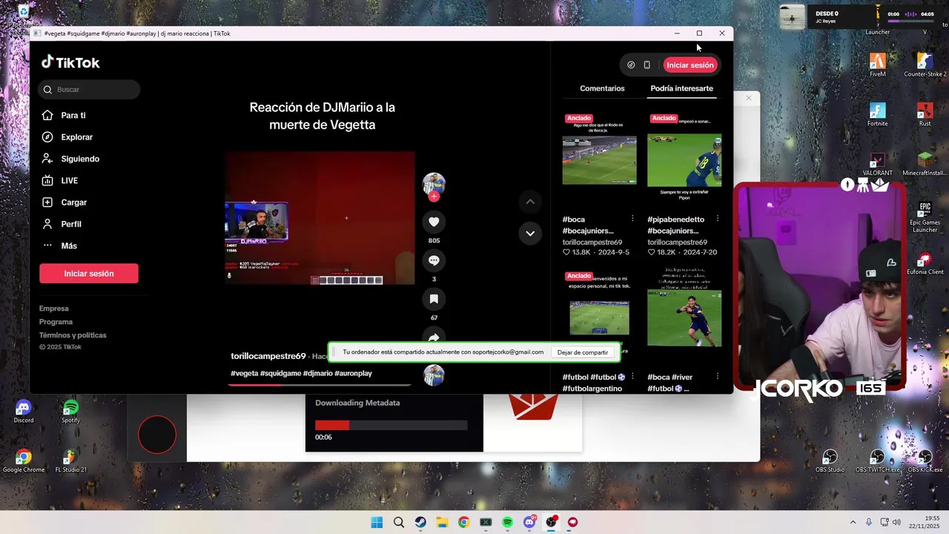Click the top-right Iniciar sesión button
Image resolution: width=949 pixels, height=534 pixels.
[690, 65]
